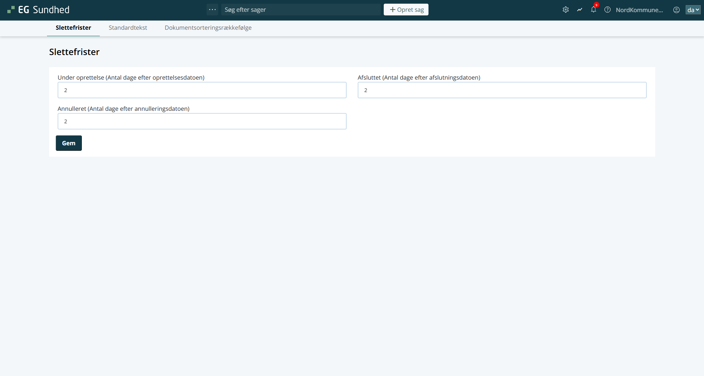
Task: Click the Opret sag button
Action: [406, 10]
